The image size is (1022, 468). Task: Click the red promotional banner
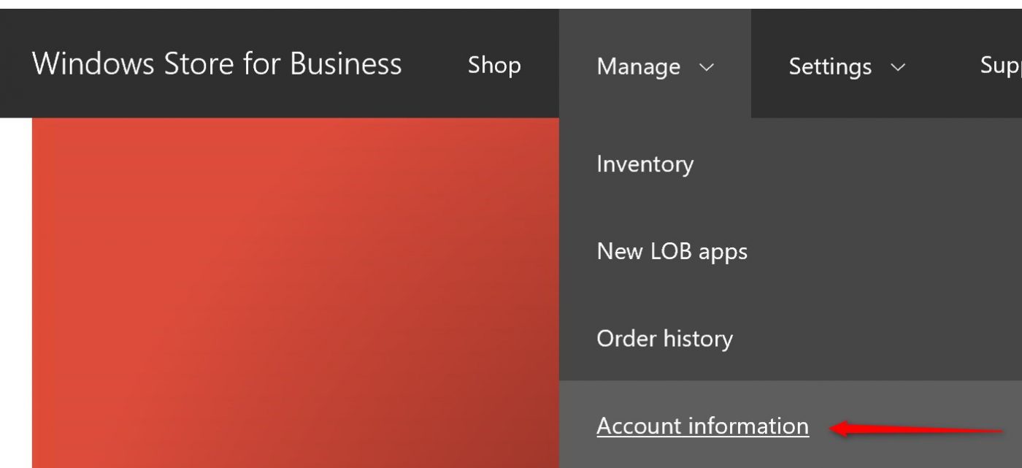pos(292,292)
